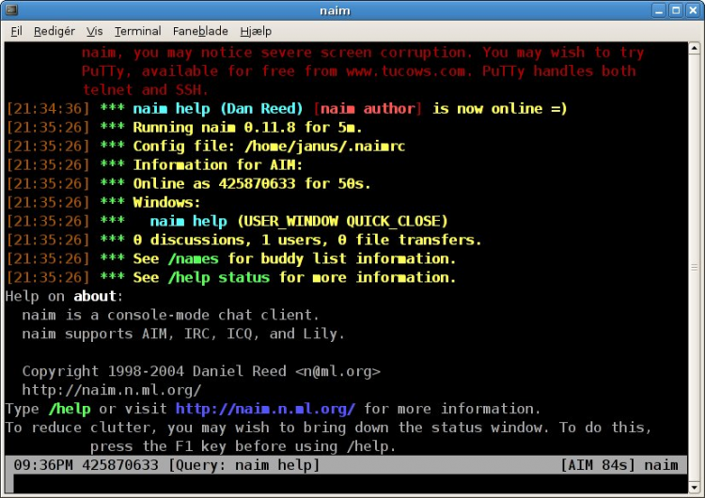This screenshot has width=705, height=498.
Task: Click the 'Running naim 0.11.8 for 5m.' line
Action: pyautogui.click(x=247, y=127)
